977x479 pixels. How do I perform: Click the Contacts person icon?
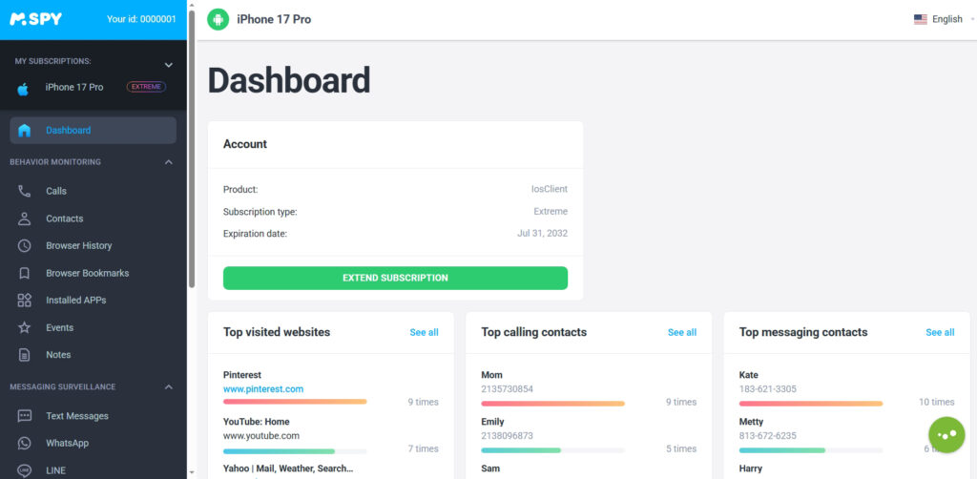click(25, 219)
